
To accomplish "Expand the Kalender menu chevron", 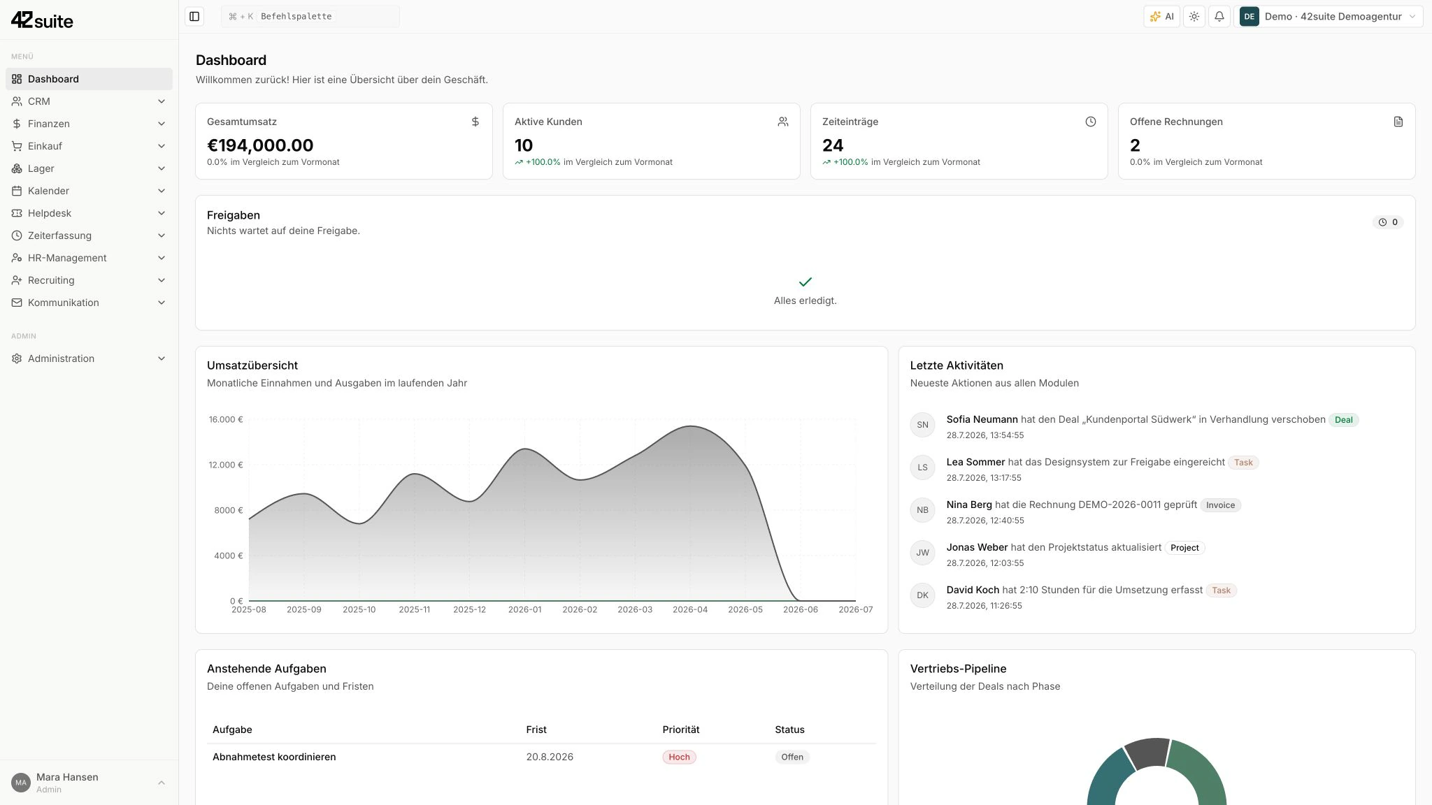I will coord(162,191).
